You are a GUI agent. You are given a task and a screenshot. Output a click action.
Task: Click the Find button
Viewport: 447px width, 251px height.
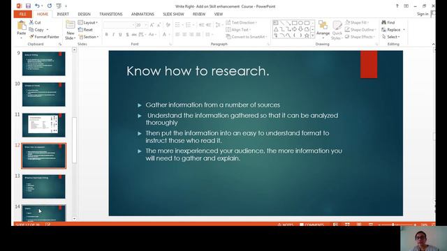pyautogui.click(x=388, y=22)
